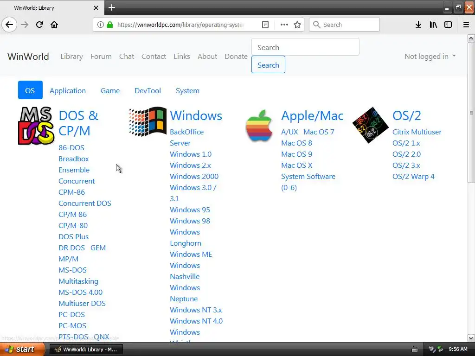Open the Windows 95 link

tap(190, 210)
